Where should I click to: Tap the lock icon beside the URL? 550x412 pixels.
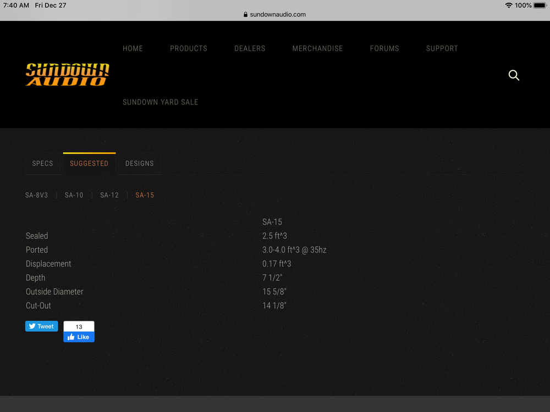click(x=245, y=14)
